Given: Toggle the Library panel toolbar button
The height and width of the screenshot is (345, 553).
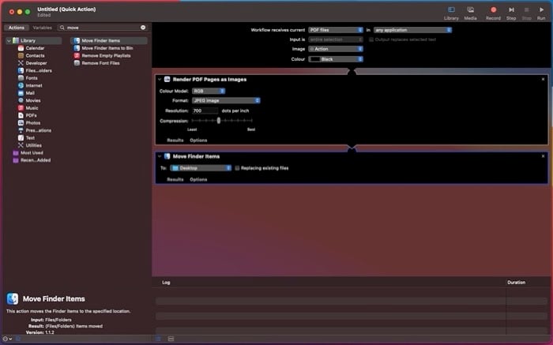Looking at the screenshot, I should pos(451,13).
